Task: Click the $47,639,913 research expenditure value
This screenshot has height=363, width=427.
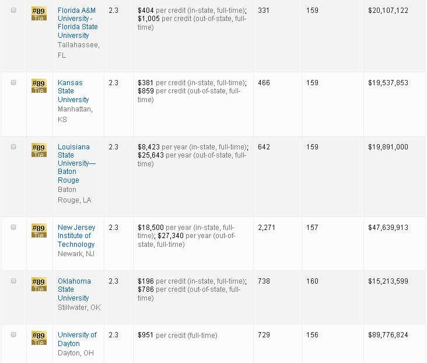Action: tap(388, 228)
